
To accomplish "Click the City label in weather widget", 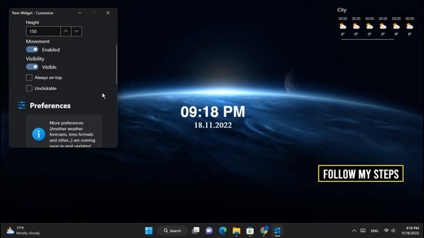I will 342,10.
